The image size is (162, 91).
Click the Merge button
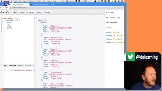(31, 12)
